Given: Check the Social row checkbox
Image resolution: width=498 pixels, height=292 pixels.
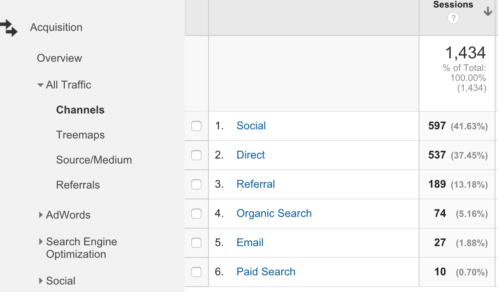Looking at the screenshot, I should pos(196,126).
